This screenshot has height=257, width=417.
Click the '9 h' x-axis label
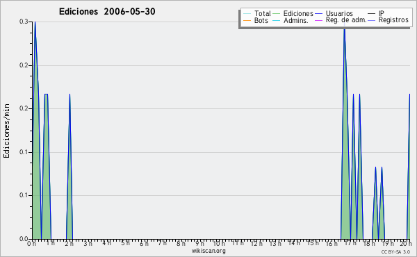pyautogui.click(x=199, y=243)
